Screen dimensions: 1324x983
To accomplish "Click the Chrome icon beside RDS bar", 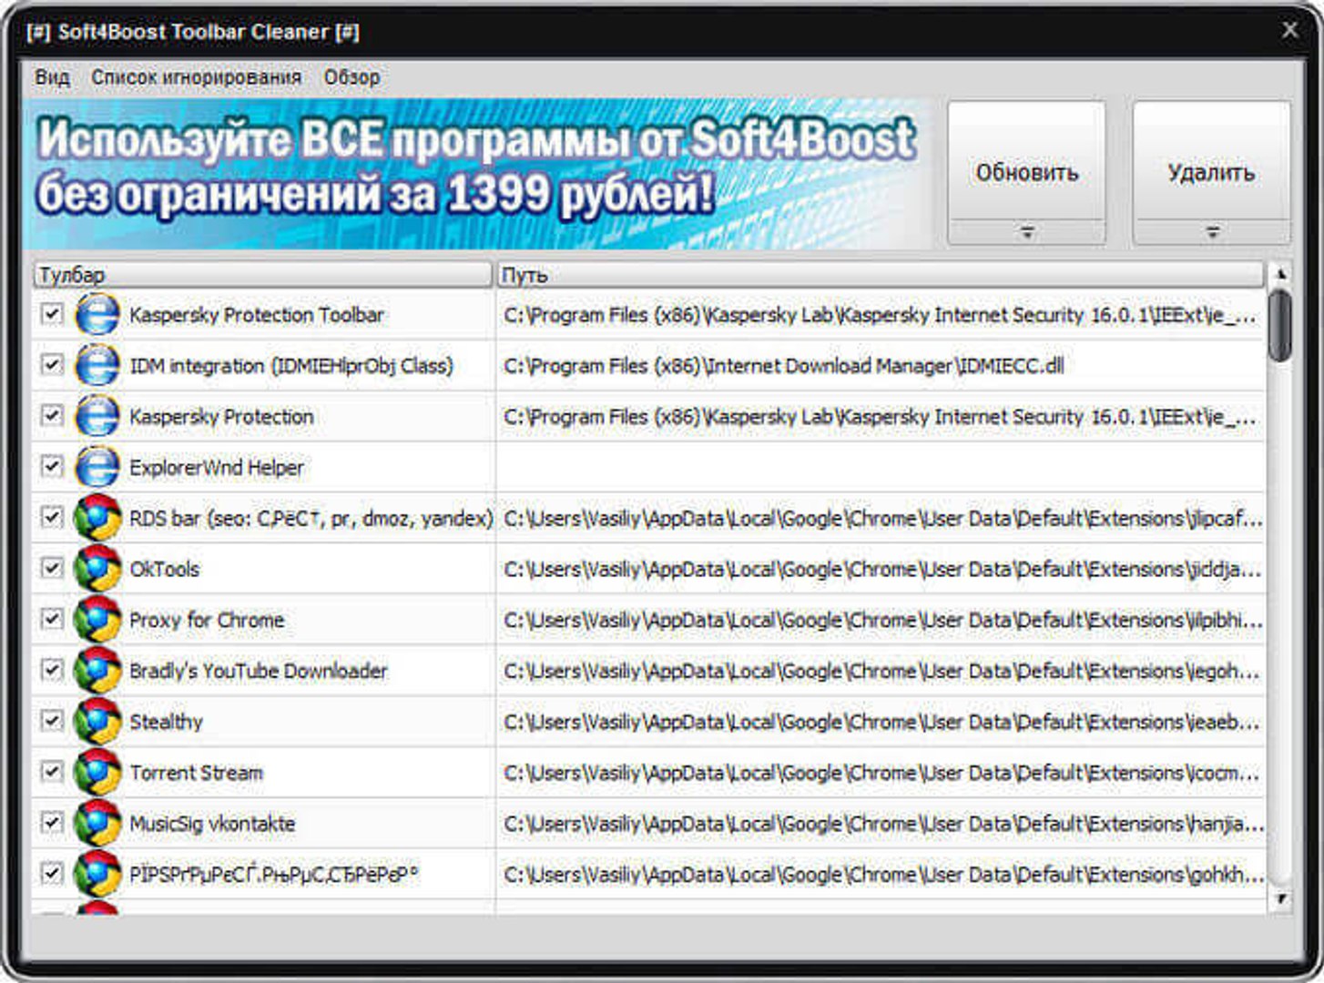I will click(x=97, y=519).
